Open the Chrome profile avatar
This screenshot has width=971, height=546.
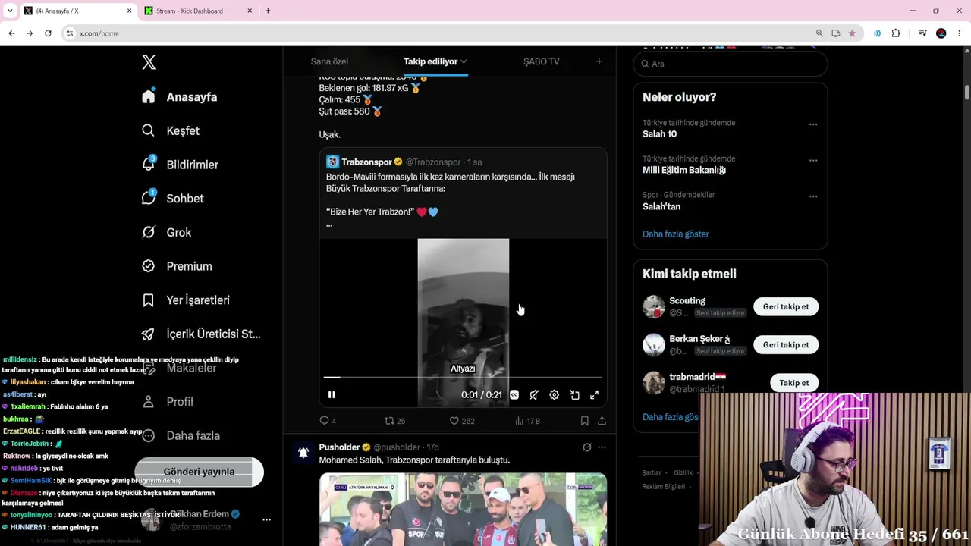click(941, 33)
